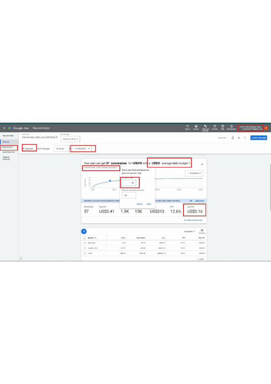Click the US$0.16 Avg. CPC metric
271x384 pixels.
click(194, 211)
